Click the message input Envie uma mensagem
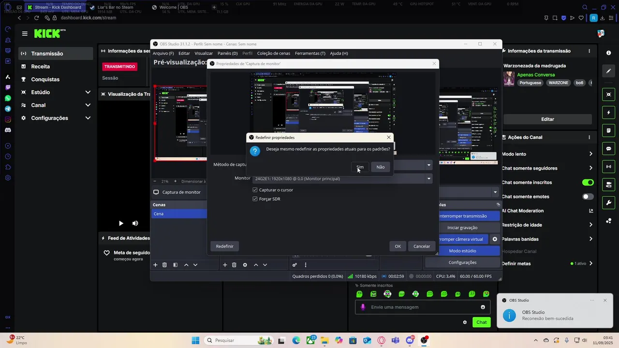 pyautogui.click(x=422, y=307)
